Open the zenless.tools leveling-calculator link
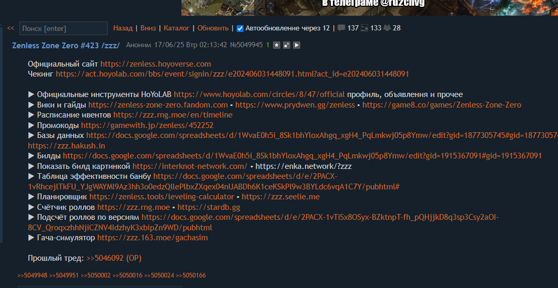This screenshot has height=288, width=558. (x=162, y=196)
